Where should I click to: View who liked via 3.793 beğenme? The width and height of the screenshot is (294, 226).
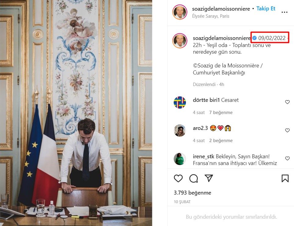pos(192,193)
